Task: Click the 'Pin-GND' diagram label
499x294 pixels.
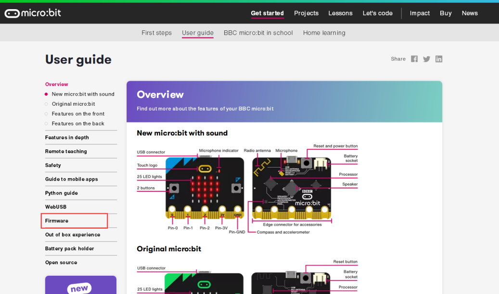Action: pyautogui.click(x=237, y=232)
